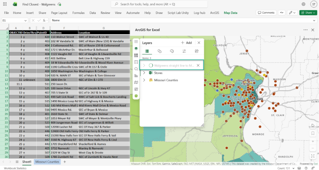
Task: Zoom in on the map
Action: click(313, 141)
